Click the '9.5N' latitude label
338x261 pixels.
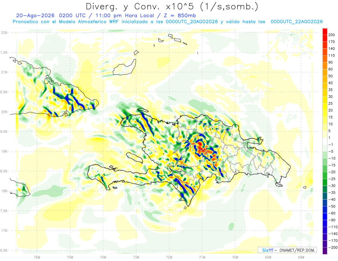coord(4,131)
